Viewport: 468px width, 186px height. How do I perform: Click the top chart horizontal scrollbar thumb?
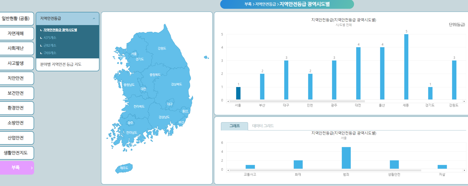tap(297, 101)
